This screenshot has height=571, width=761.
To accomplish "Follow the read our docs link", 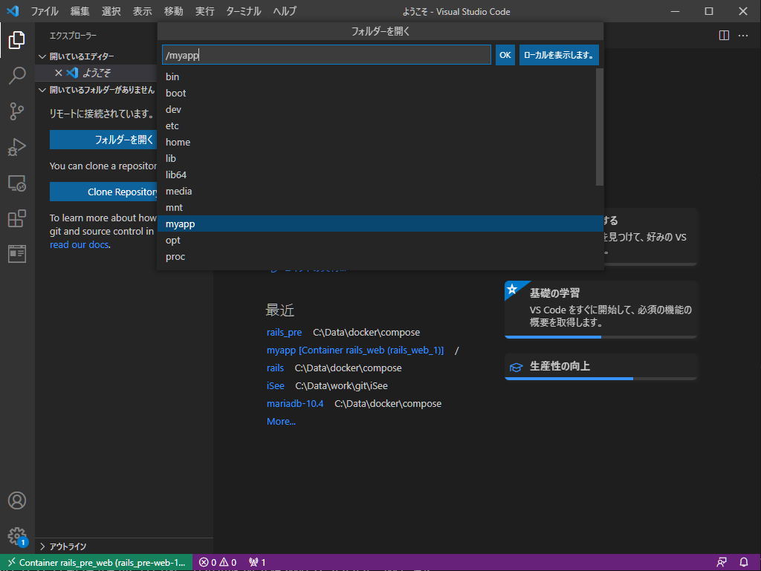I will pos(79,245).
